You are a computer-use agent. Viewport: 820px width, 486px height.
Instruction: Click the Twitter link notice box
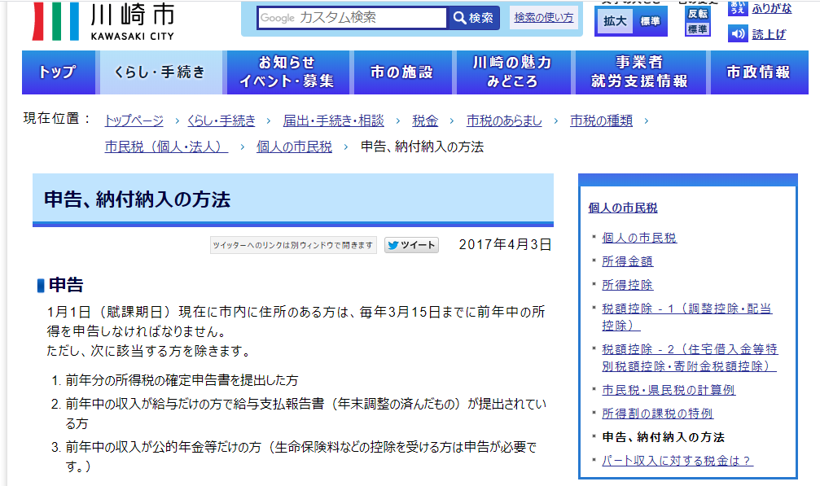click(293, 245)
